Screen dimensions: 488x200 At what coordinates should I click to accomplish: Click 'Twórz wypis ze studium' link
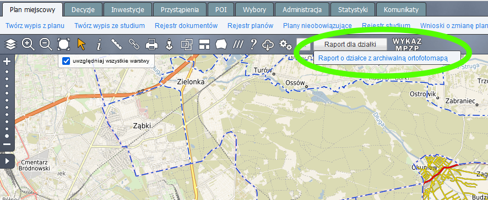pos(110,25)
